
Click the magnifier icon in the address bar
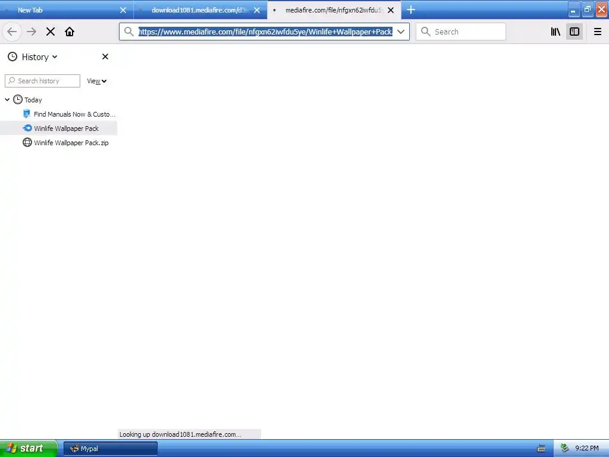(x=129, y=32)
